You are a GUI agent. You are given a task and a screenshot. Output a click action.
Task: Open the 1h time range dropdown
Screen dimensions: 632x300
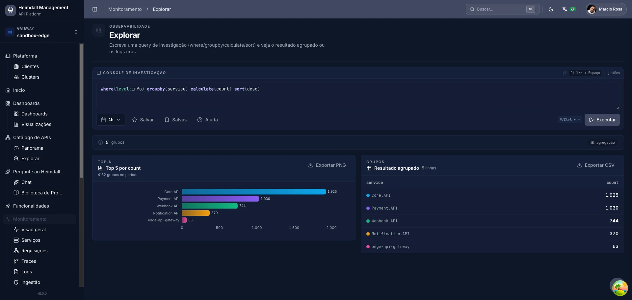[111, 120]
